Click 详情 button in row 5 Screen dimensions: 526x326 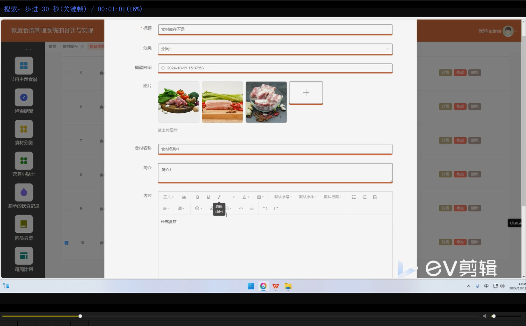coord(446,72)
